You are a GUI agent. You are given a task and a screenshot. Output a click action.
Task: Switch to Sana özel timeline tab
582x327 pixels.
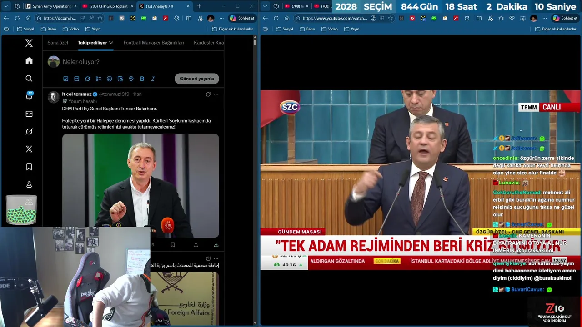[58, 43]
